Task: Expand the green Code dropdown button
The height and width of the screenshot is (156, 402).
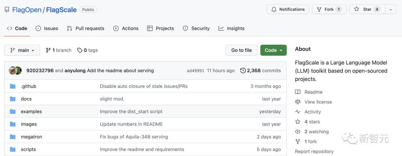Action: click(273, 50)
